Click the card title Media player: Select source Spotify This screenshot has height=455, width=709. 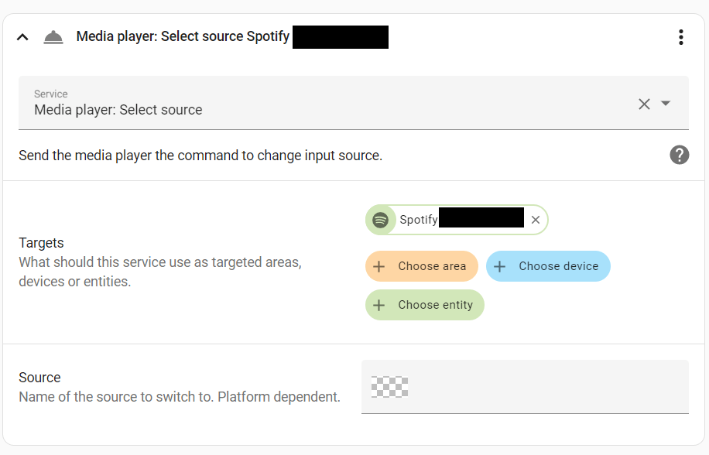183,36
